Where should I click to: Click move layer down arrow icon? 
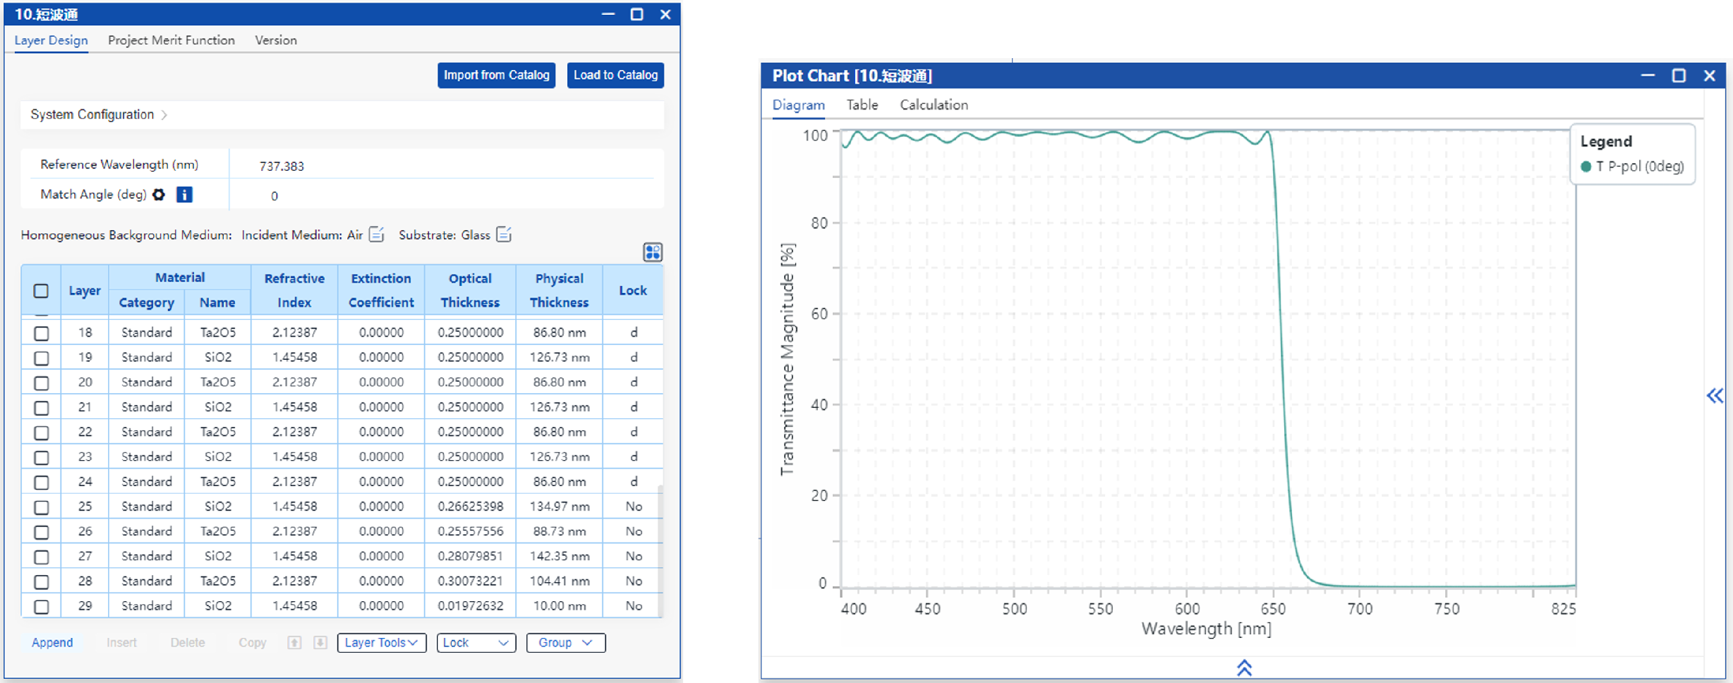tap(320, 643)
